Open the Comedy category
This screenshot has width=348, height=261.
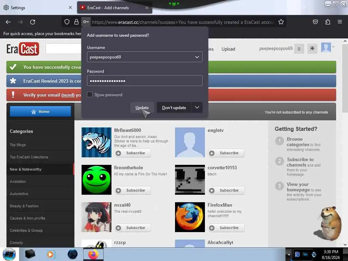coord(16,243)
